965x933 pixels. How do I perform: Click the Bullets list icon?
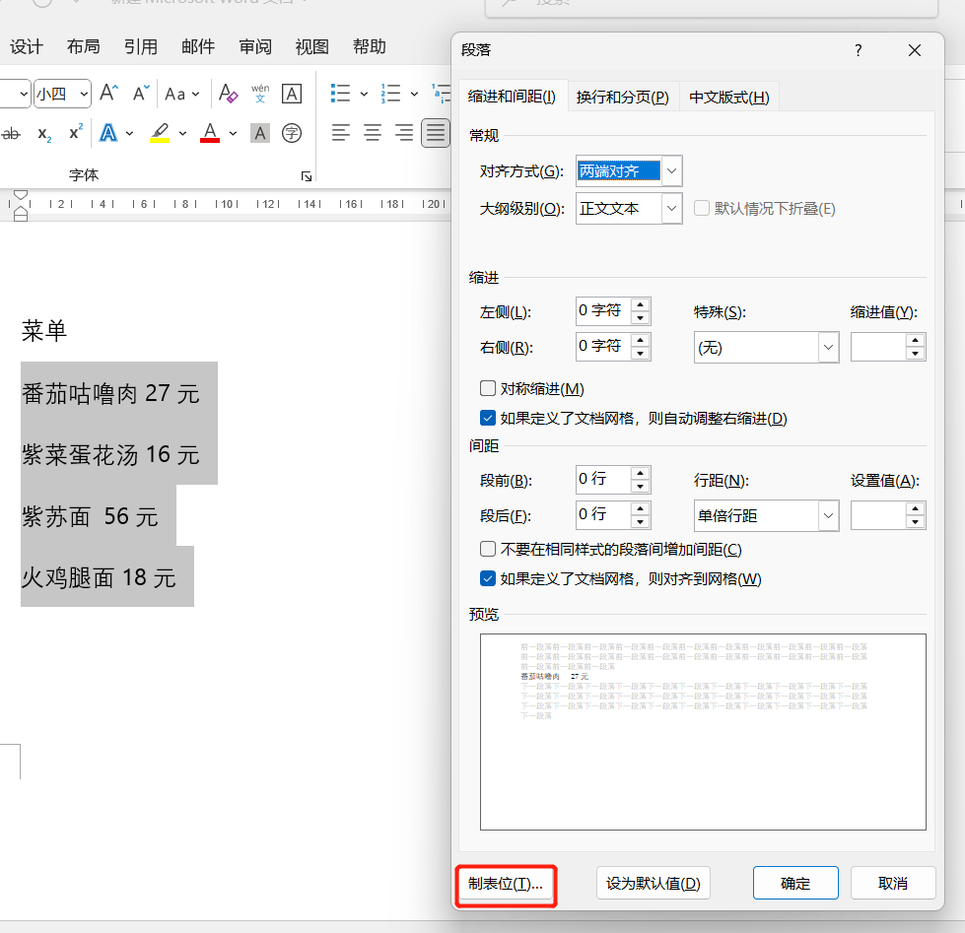pyautogui.click(x=340, y=94)
